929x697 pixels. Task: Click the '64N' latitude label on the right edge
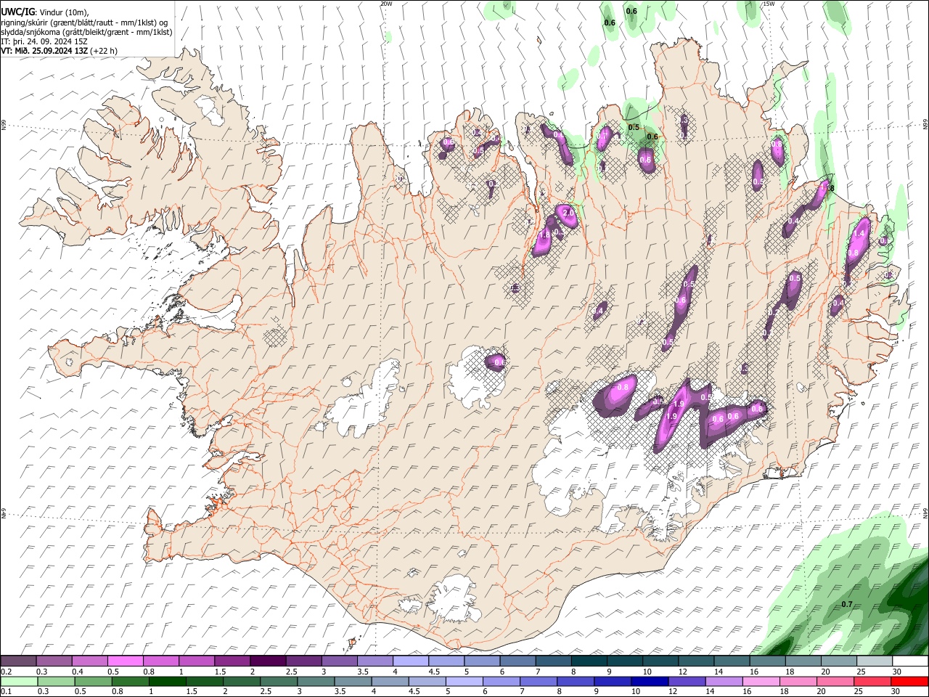925,513
